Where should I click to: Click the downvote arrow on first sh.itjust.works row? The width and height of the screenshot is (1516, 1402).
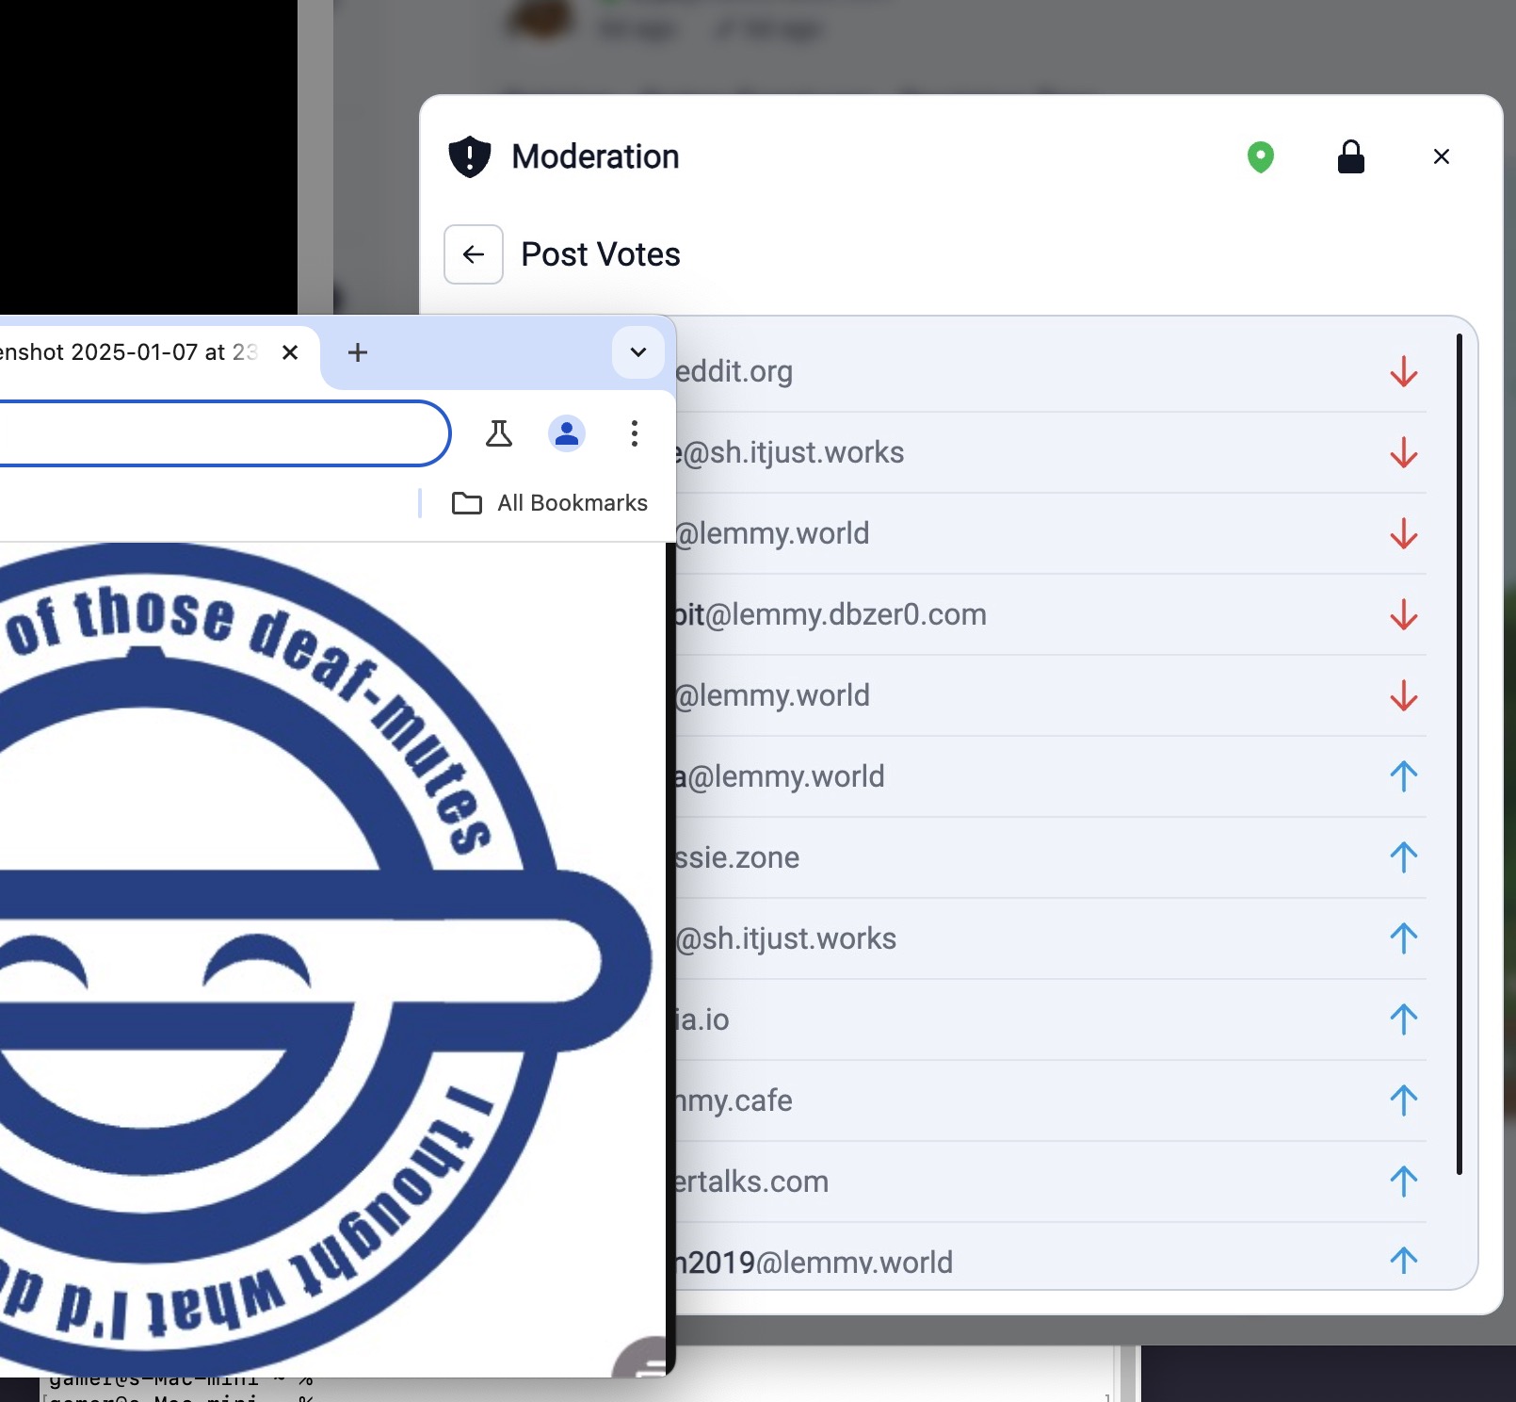click(x=1403, y=452)
